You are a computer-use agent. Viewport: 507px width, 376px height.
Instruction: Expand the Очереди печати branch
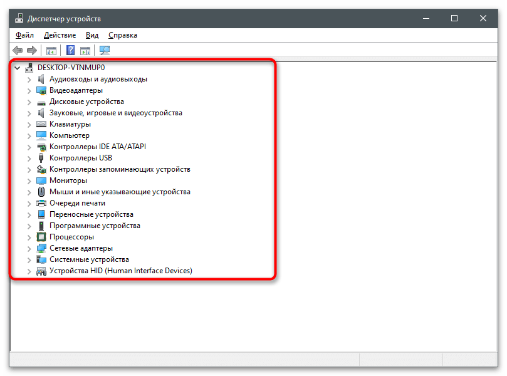(x=29, y=204)
